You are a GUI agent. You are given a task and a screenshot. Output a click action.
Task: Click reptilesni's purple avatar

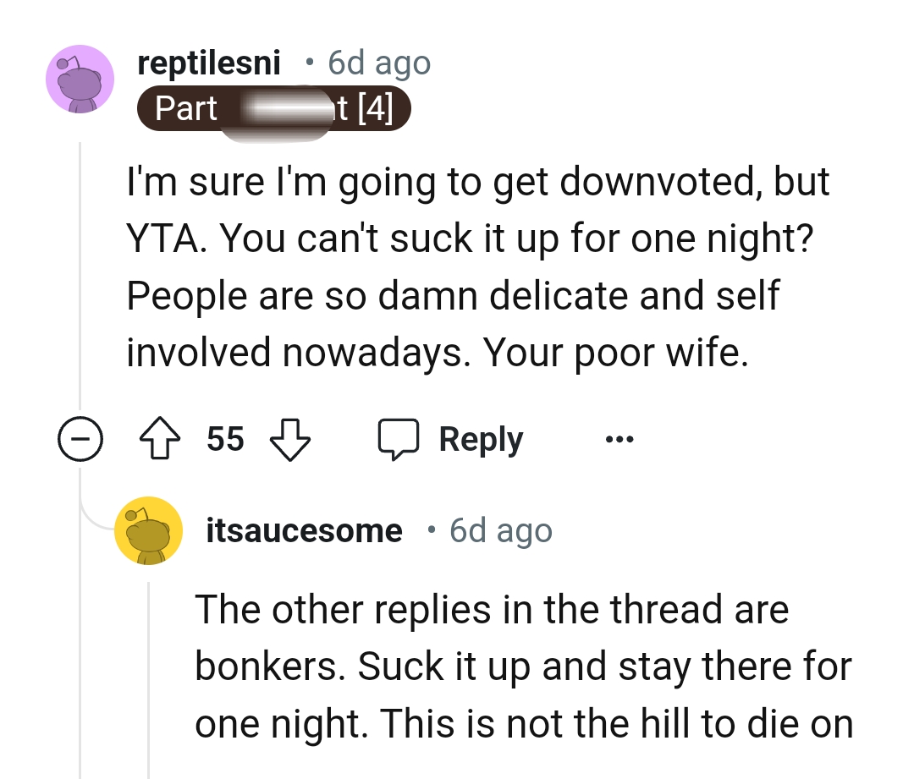tap(80, 79)
